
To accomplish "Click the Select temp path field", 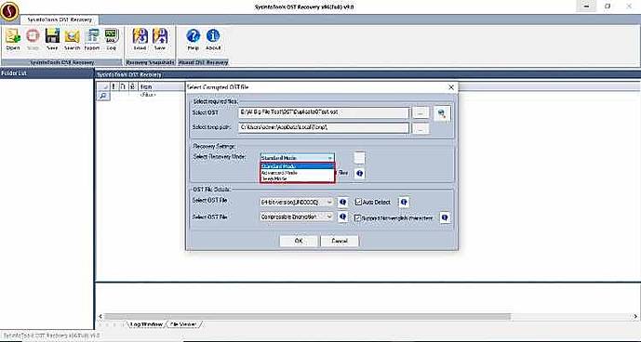I will pyautogui.click(x=324, y=127).
